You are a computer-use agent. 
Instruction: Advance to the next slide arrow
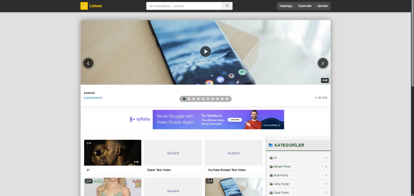[323, 63]
